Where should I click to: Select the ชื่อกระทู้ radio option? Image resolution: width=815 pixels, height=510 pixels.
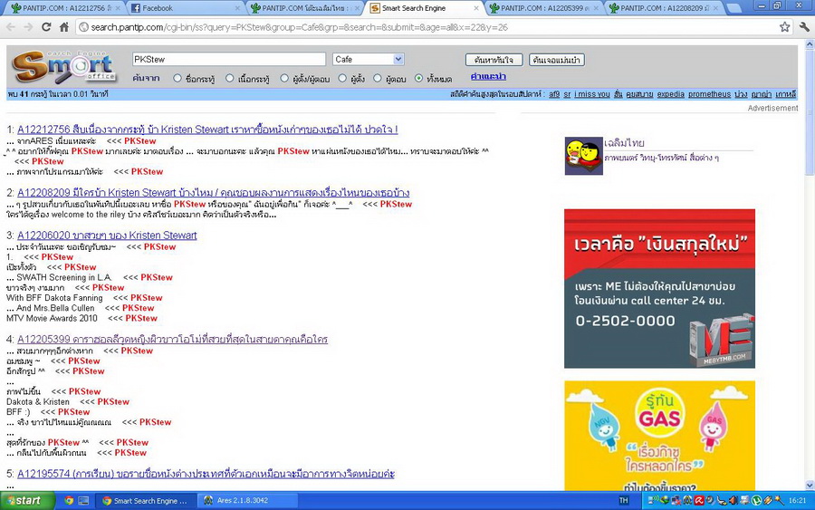(x=177, y=79)
